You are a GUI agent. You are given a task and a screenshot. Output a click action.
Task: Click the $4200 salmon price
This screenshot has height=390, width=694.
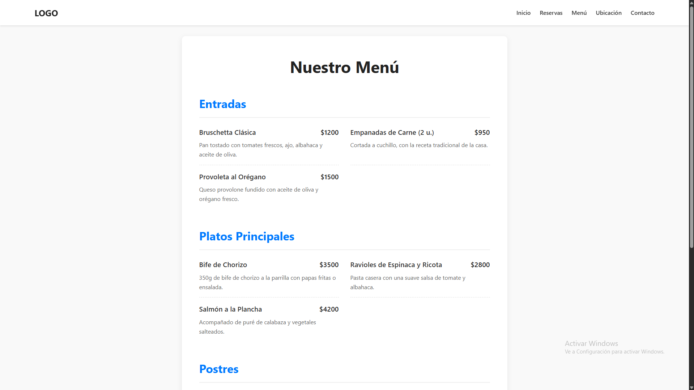[x=329, y=309]
